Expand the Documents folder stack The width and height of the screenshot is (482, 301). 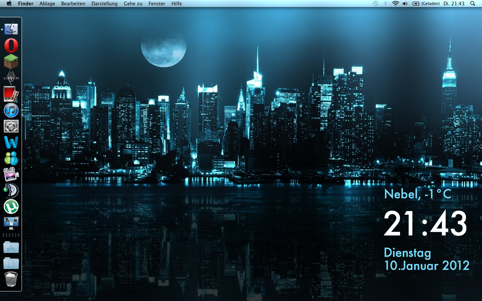[11, 263]
